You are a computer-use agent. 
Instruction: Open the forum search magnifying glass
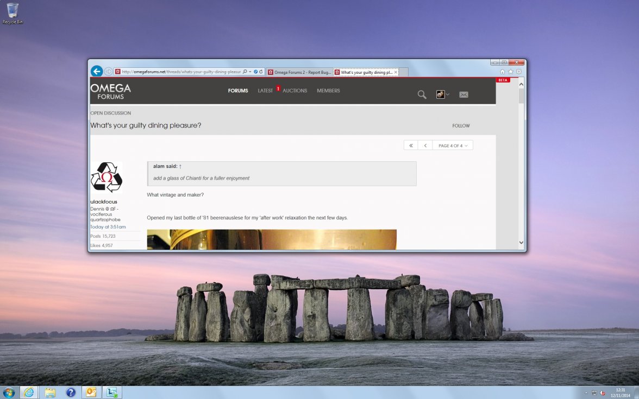(422, 94)
